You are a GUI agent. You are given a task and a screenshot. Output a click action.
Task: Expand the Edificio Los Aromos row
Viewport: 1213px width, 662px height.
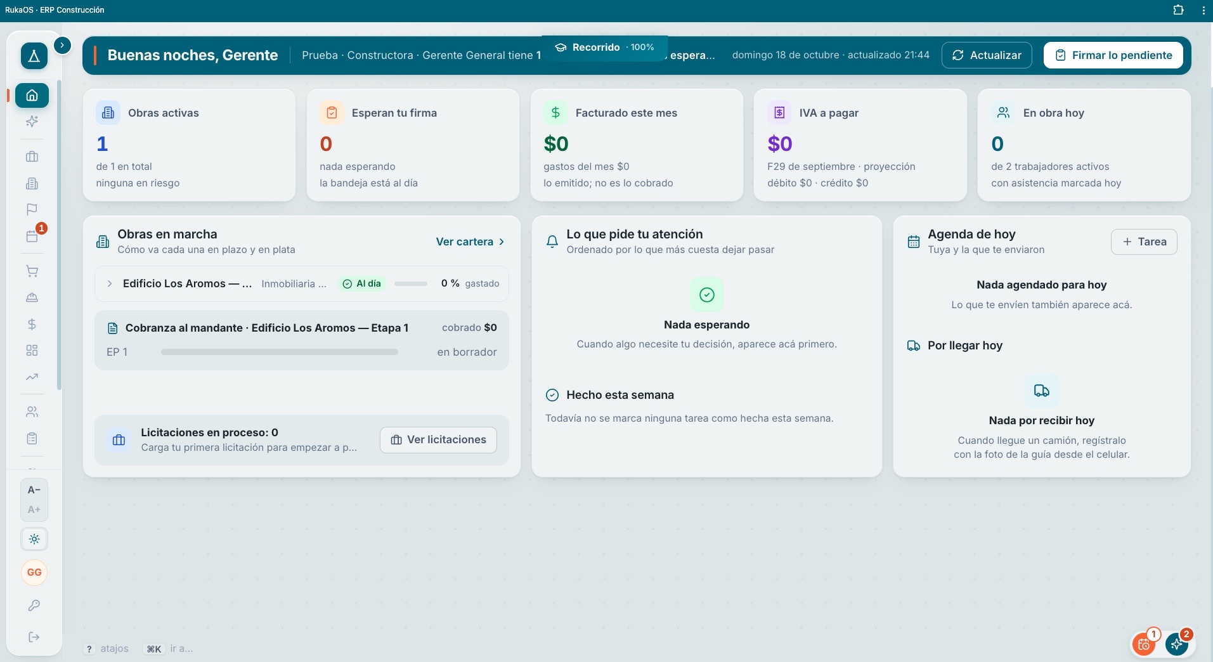(110, 283)
